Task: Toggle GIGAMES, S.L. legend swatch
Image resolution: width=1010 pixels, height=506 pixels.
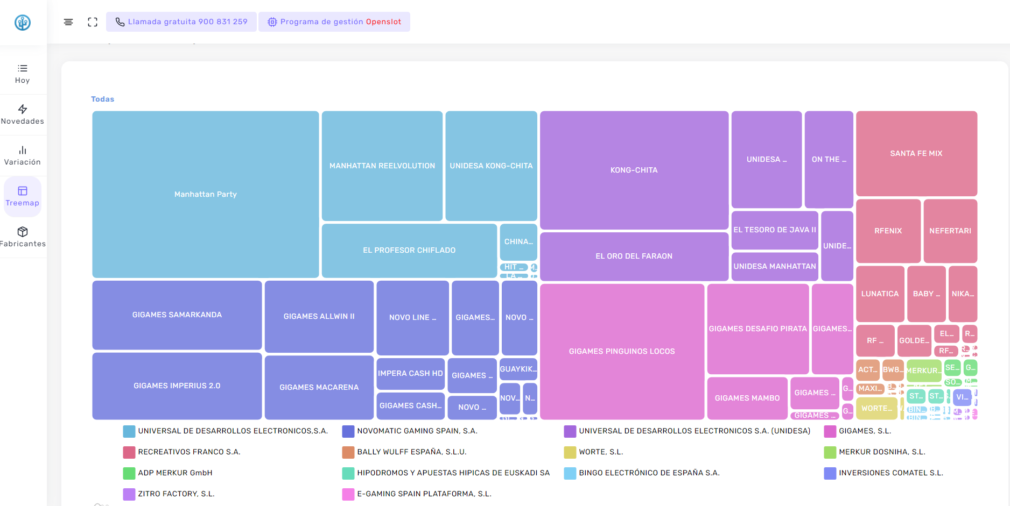Action: click(830, 431)
